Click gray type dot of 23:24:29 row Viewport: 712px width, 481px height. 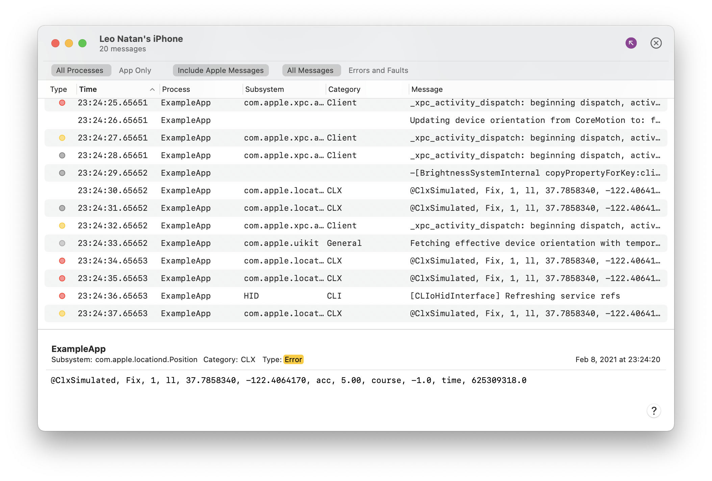(62, 173)
